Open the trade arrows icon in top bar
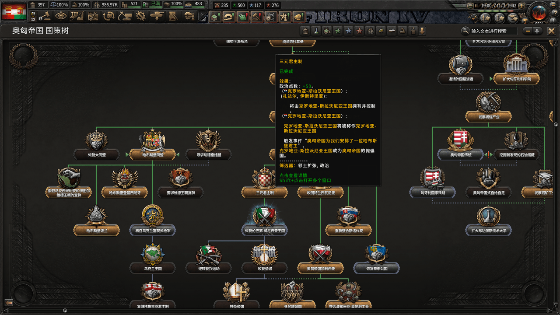This screenshot has height=315, width=560. tap(108, 16)
